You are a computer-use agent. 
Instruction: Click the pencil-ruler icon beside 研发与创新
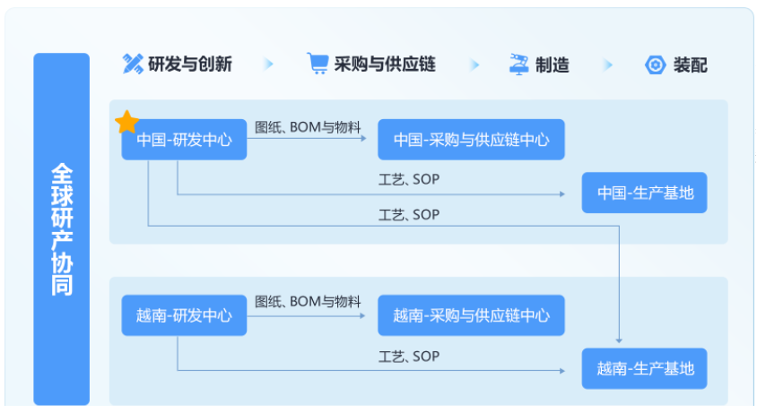point(133,64)
